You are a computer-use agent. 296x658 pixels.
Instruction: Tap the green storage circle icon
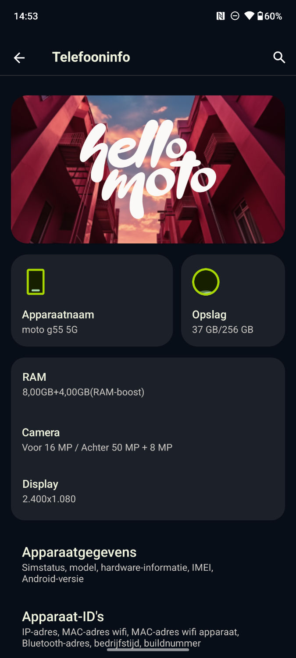[x=206, y=282]
